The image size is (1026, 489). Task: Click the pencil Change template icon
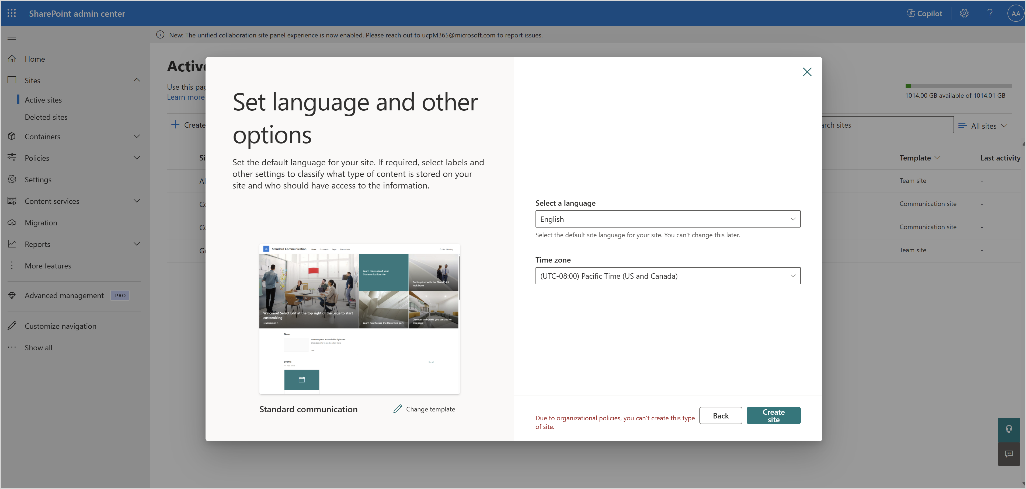point(398,409)
